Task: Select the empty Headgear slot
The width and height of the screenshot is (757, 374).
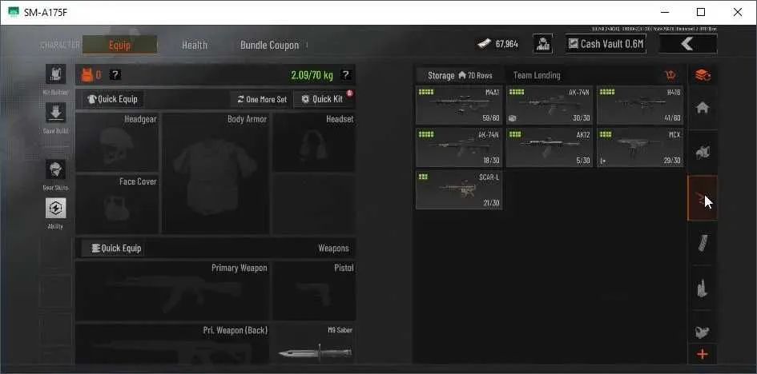Action: point(117,142)
